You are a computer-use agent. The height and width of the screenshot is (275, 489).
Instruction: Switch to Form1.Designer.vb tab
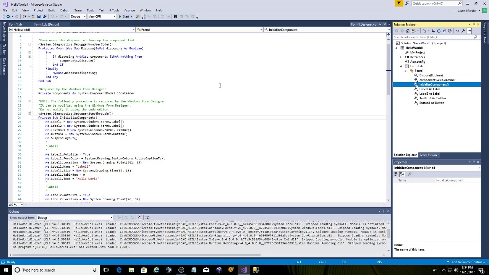(x=363, y=24)
